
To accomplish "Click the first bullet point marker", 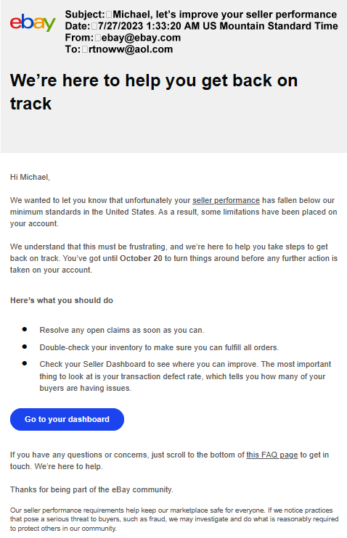I will [25, 329].
